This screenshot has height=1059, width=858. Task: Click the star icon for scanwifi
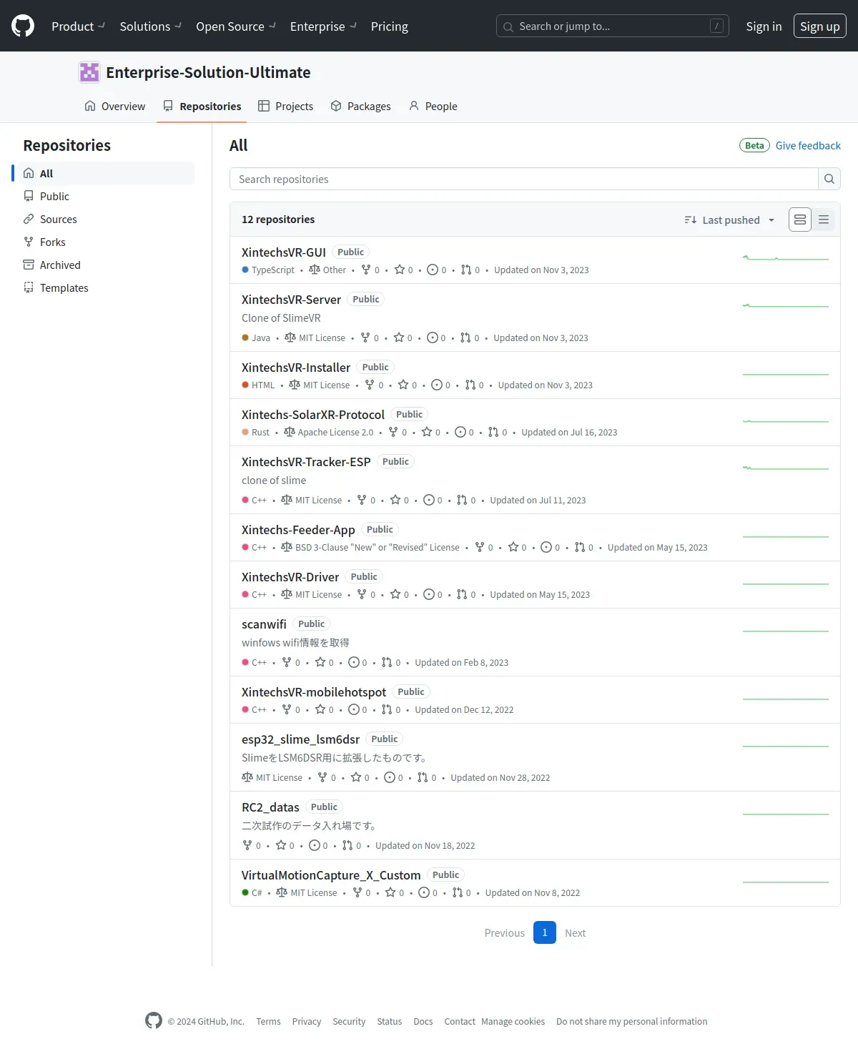pos(320,662)
